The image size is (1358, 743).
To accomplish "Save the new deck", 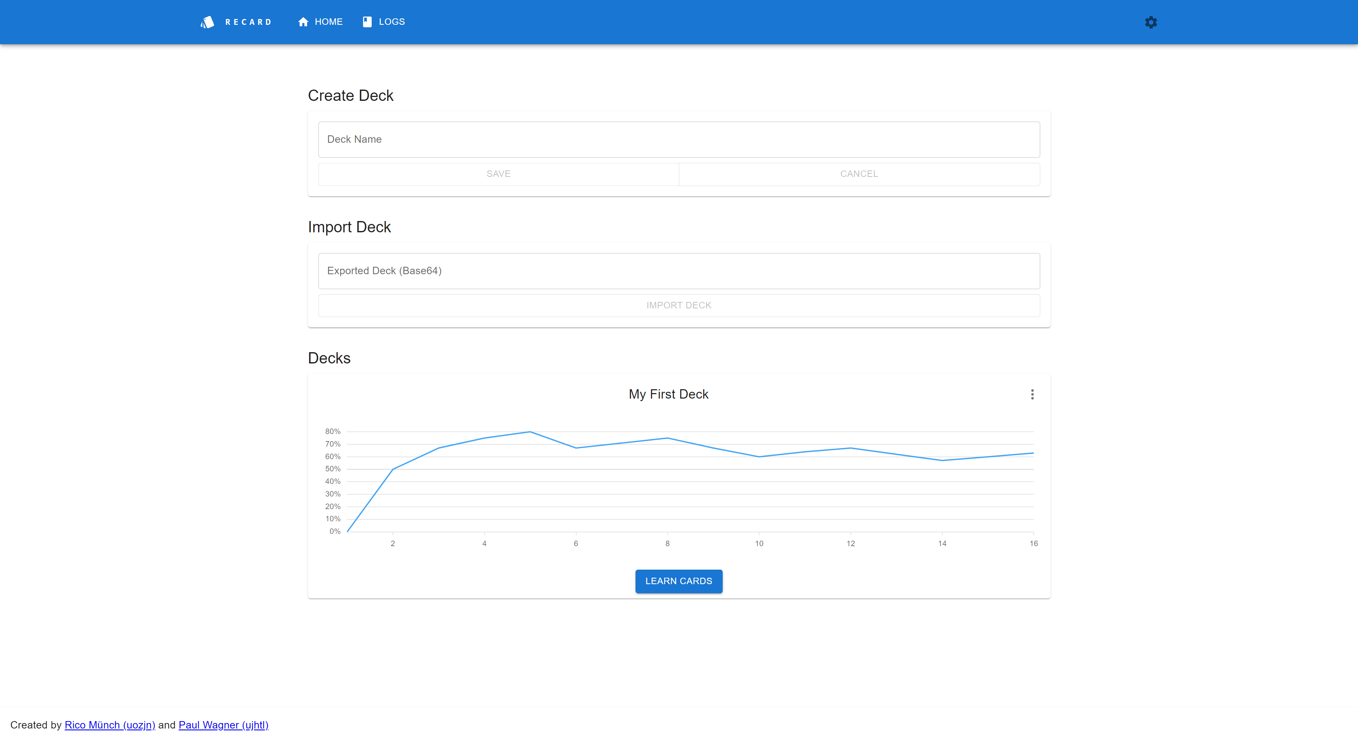I will pos(498,174).
